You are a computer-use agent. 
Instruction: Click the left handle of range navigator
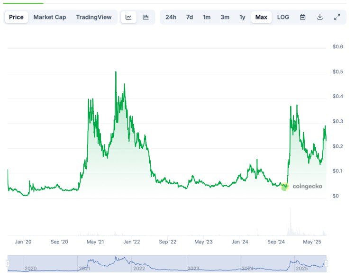tap(8, 263)
